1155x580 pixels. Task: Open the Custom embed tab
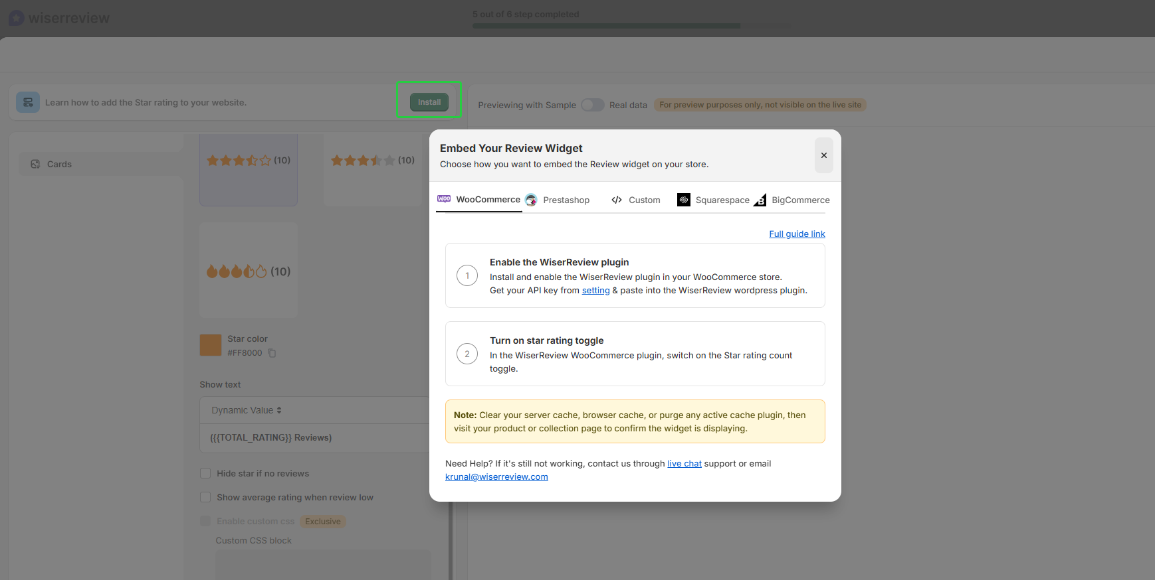pyautogui.click(x=636, y=200)
